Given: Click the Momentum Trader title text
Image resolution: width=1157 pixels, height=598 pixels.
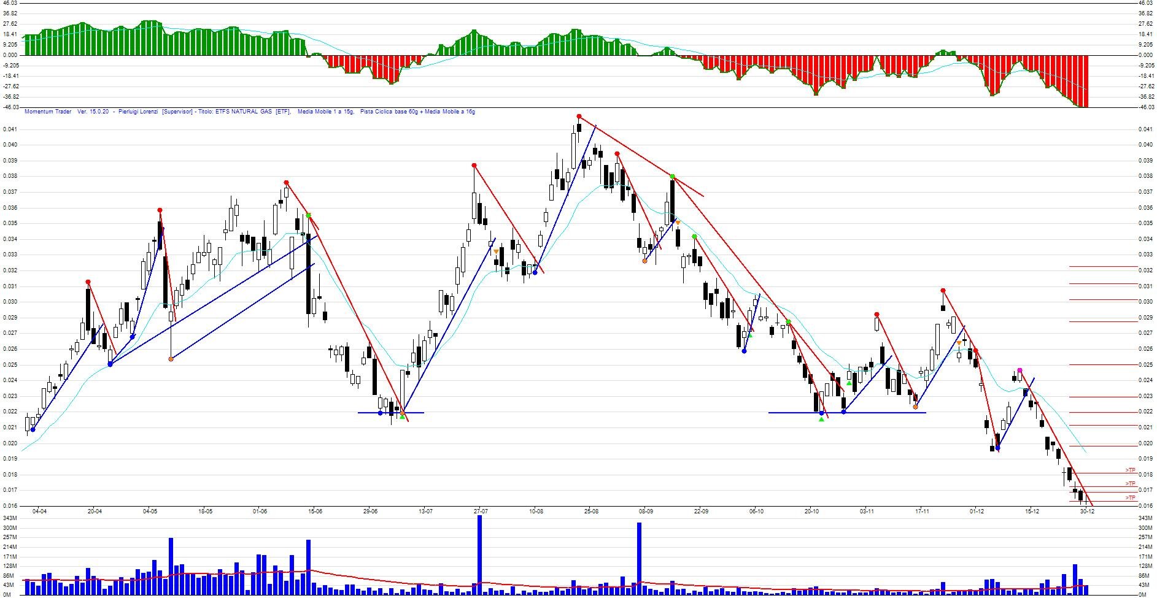Looking at the screenshot, I should tap(48, 112).
